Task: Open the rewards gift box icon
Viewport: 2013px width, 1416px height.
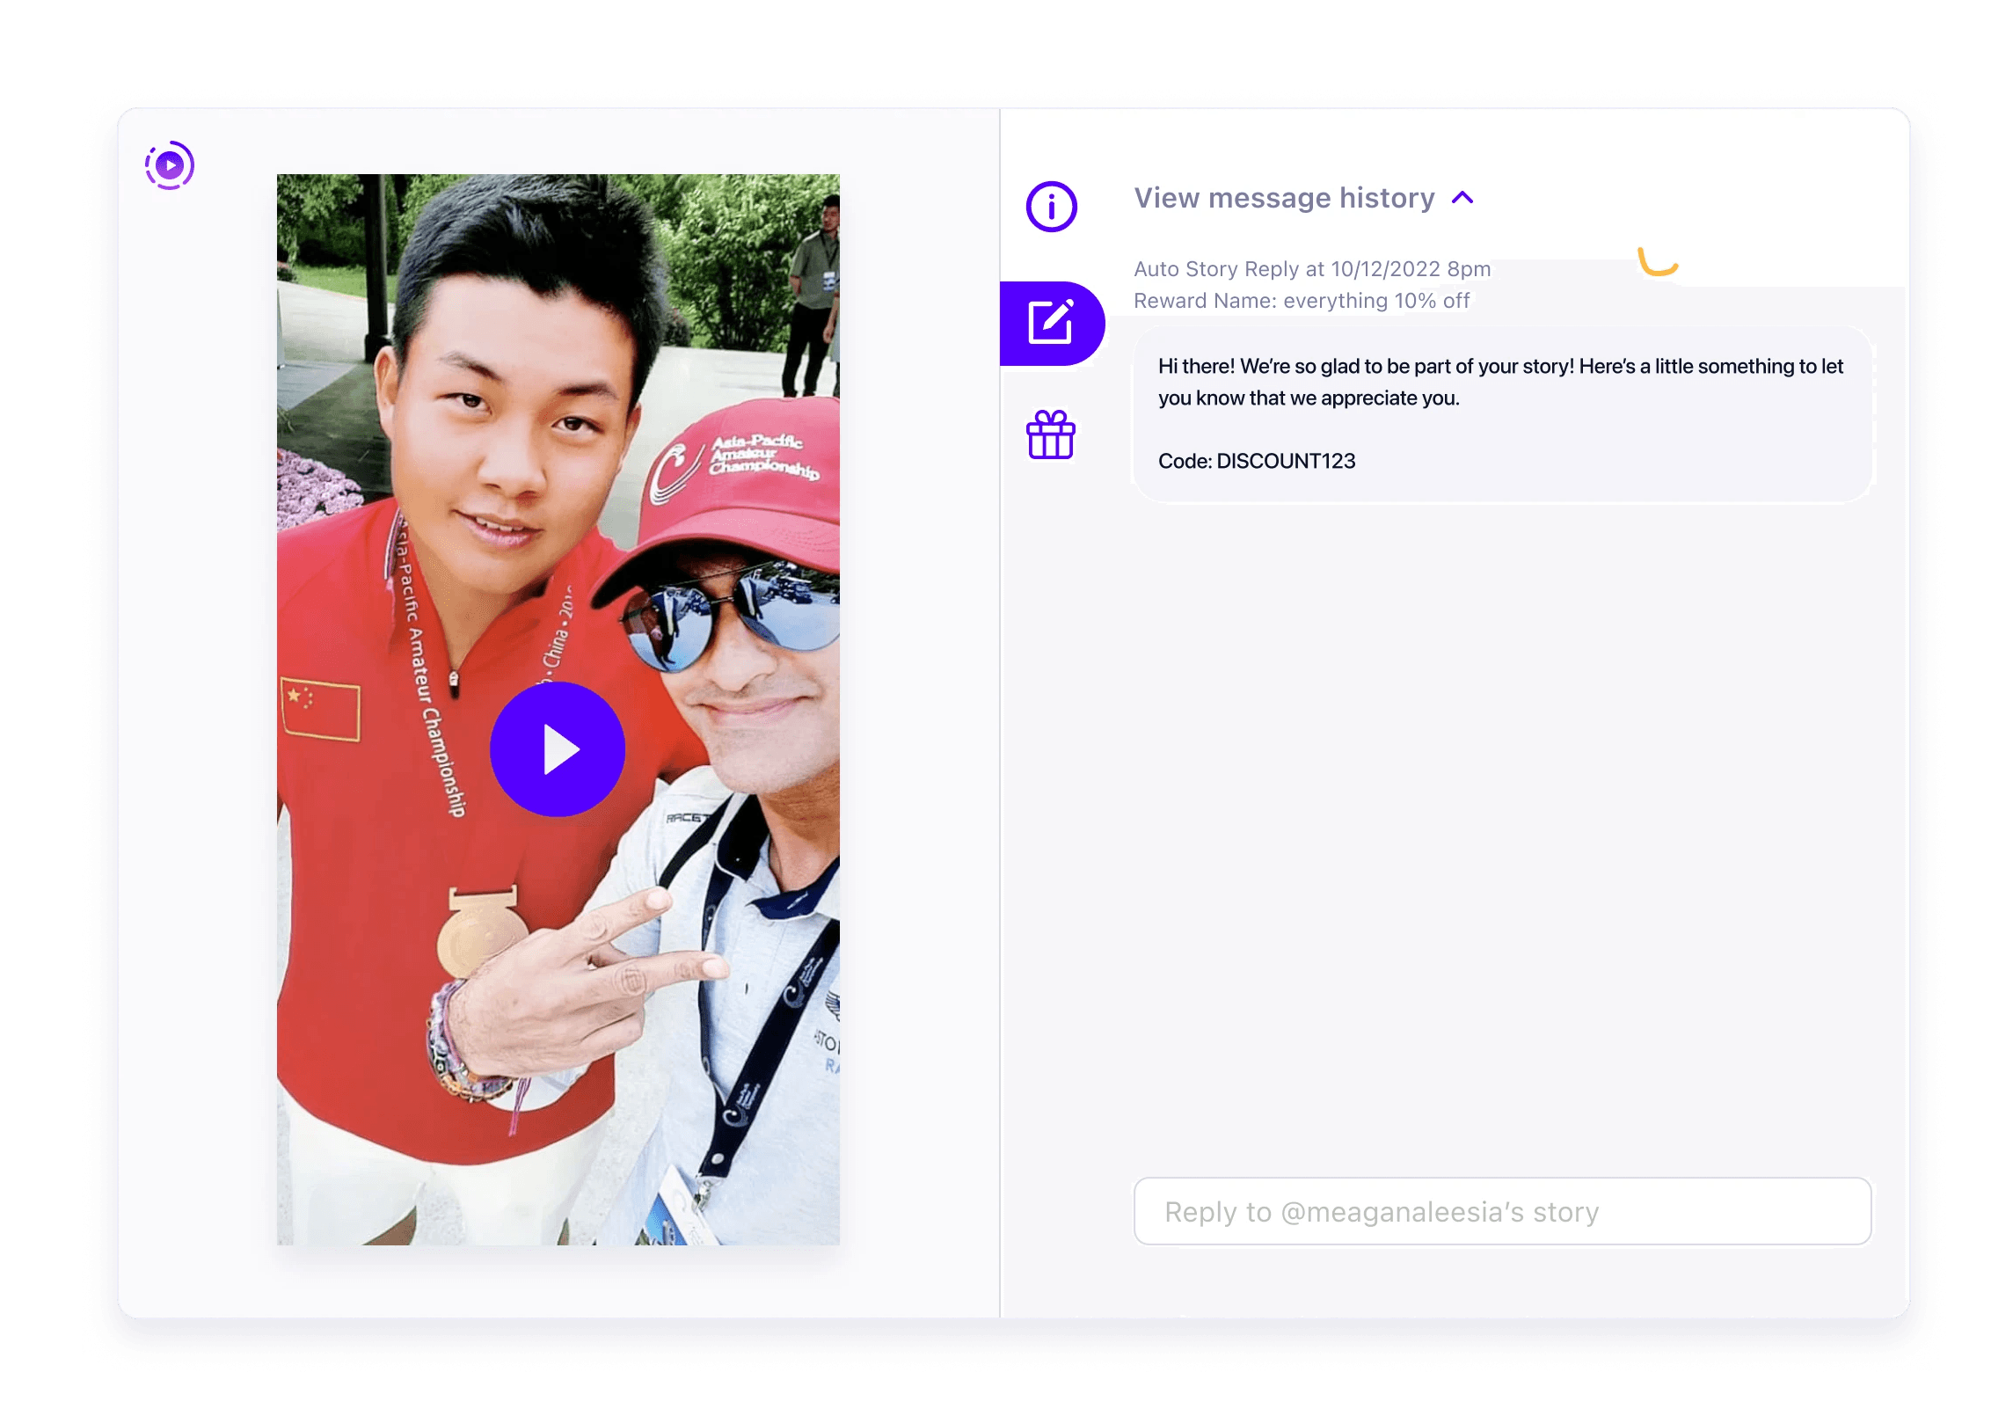Action: (1051, 435)
